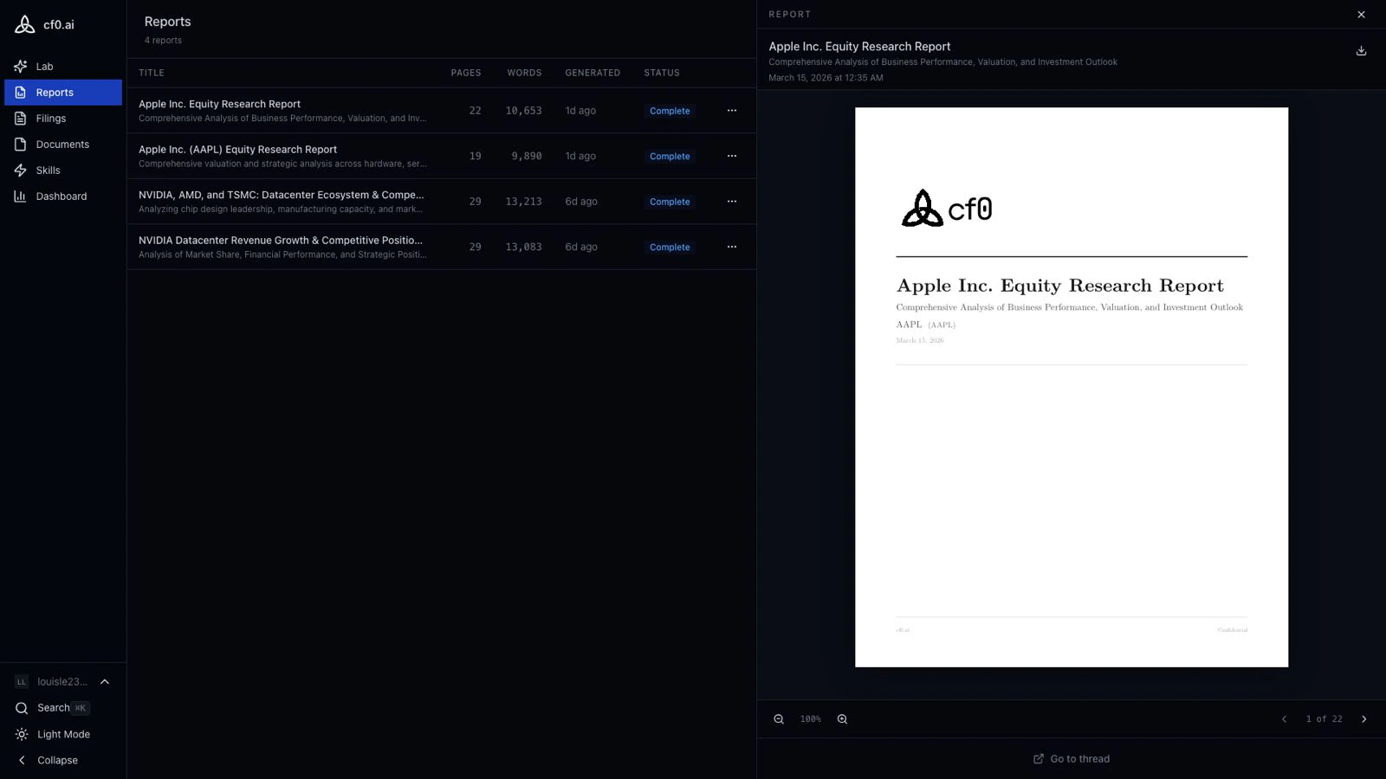Navigate to Dashboard
1386x779 pixels.
click(x=63, y=196)
